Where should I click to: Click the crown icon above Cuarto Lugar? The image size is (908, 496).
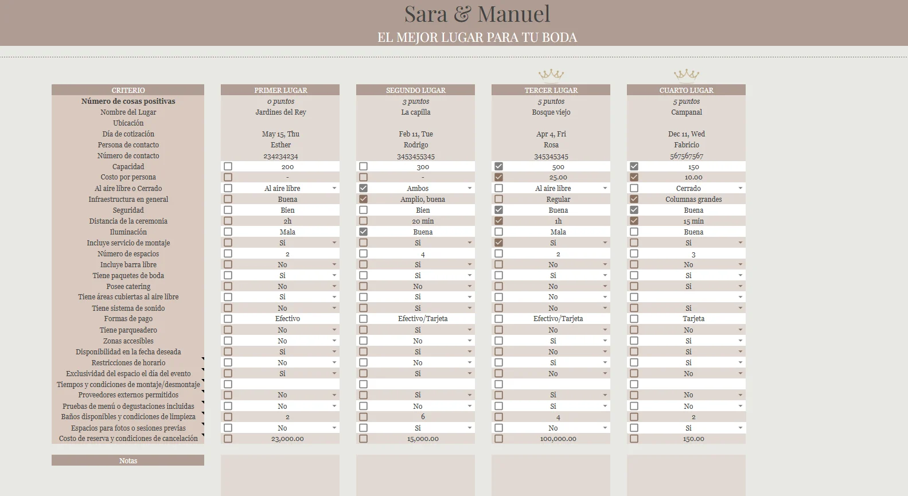tap(686, 75)
